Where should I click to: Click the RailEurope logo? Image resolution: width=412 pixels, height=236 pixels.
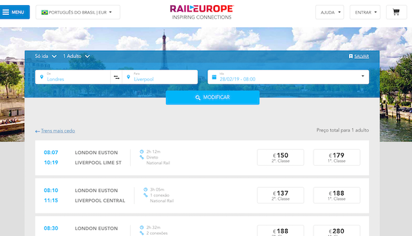click(x=201, y=12)
